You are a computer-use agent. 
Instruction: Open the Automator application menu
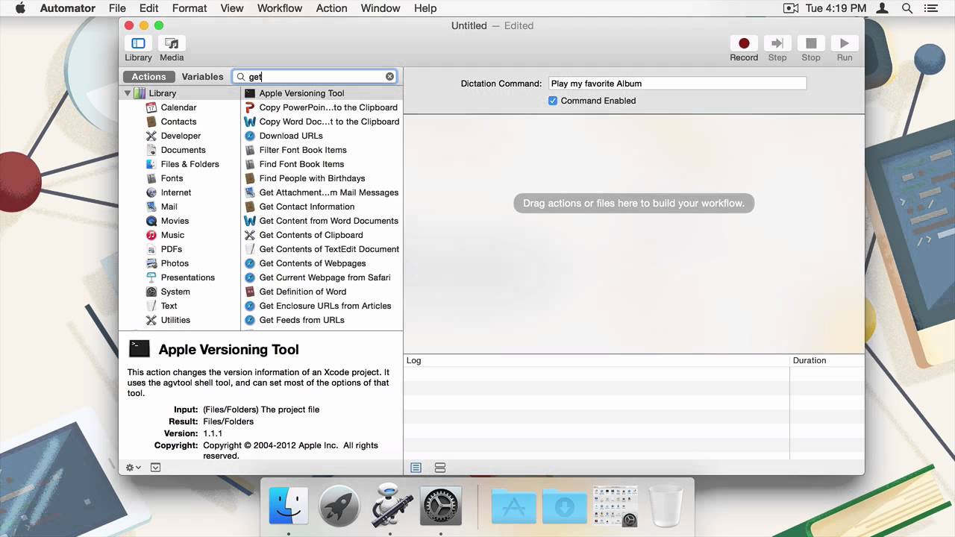point(67,8)
